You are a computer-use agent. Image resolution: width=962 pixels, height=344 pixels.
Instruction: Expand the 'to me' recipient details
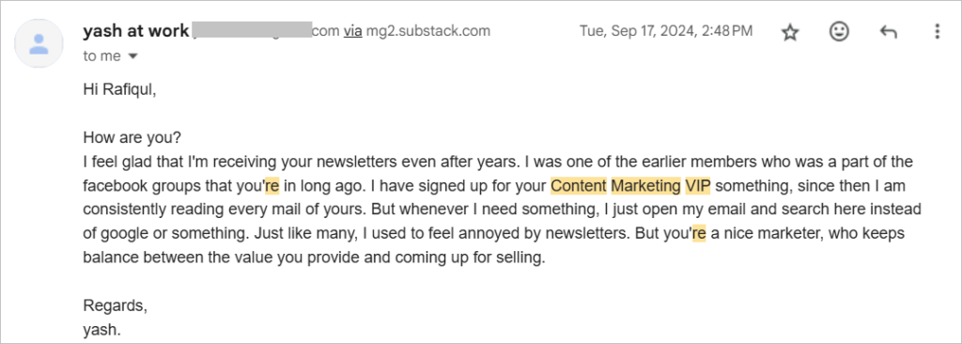pyautogui.click(x=132, y=56)
